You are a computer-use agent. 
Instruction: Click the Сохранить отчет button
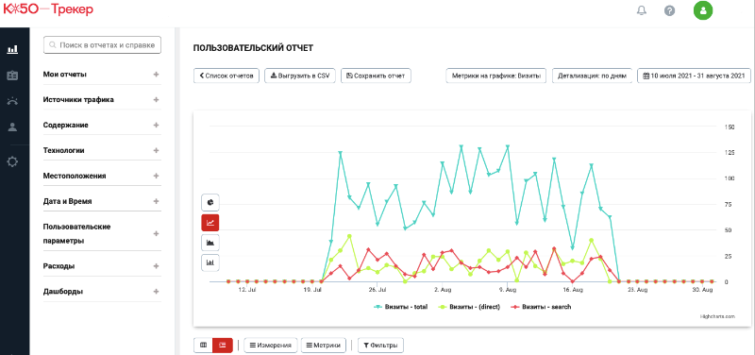click(x=376, y=76)
